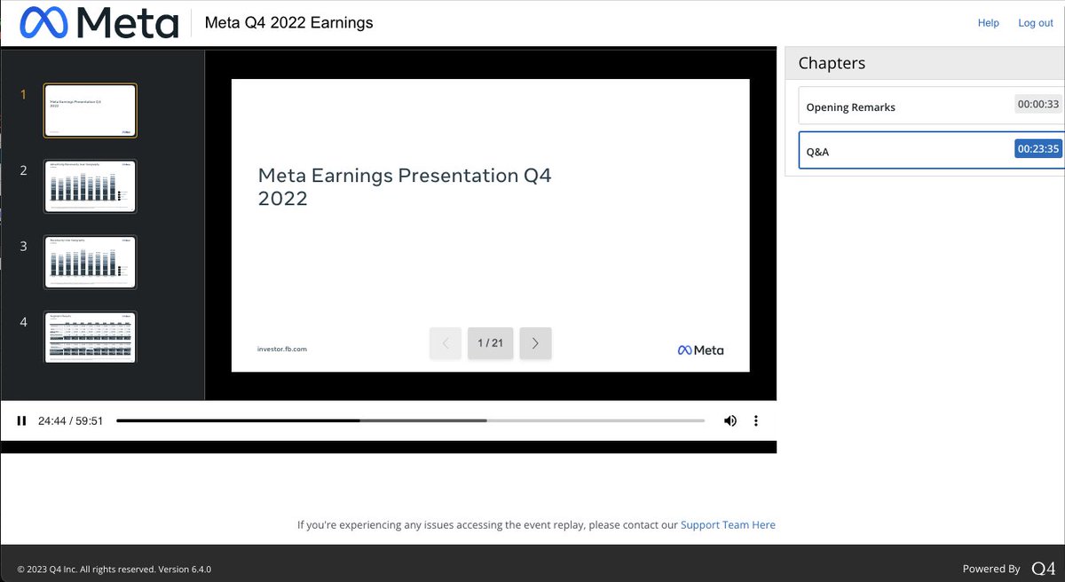1065x582 pixels.
Task: Select slide 4 thumbnail
Action: pos(90,337)
